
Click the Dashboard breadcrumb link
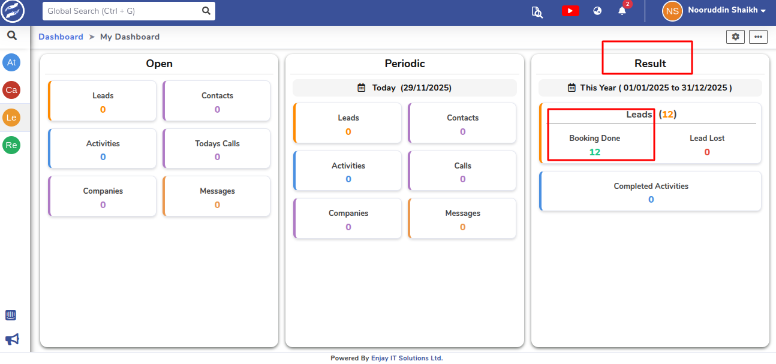(x=61, y=37)
